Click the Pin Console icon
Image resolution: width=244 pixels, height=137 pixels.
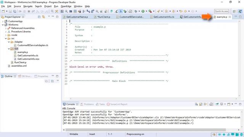[x=217, y=104]
